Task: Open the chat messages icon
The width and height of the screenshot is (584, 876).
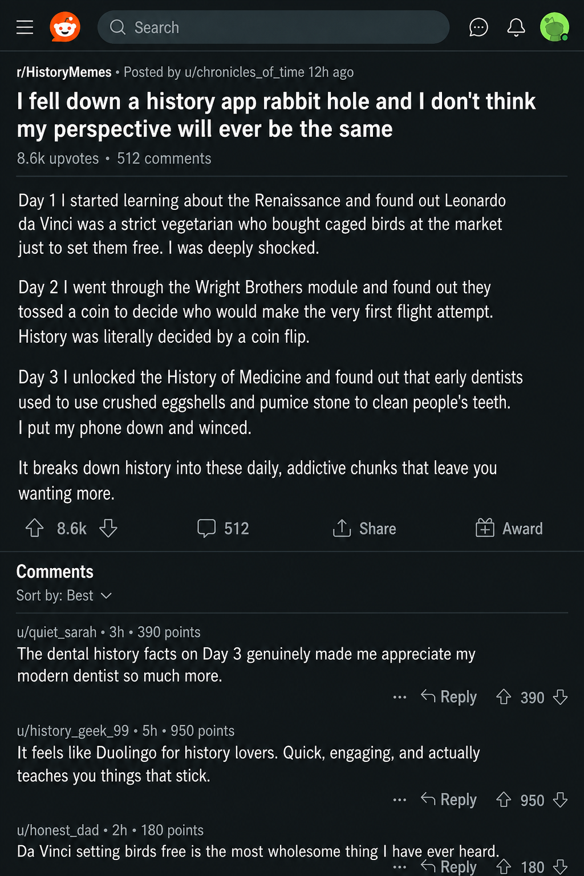Action: 478,27
